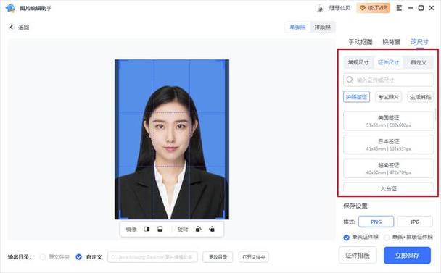Click the output directory path field
441x273 pixels.
pos(153,257)
